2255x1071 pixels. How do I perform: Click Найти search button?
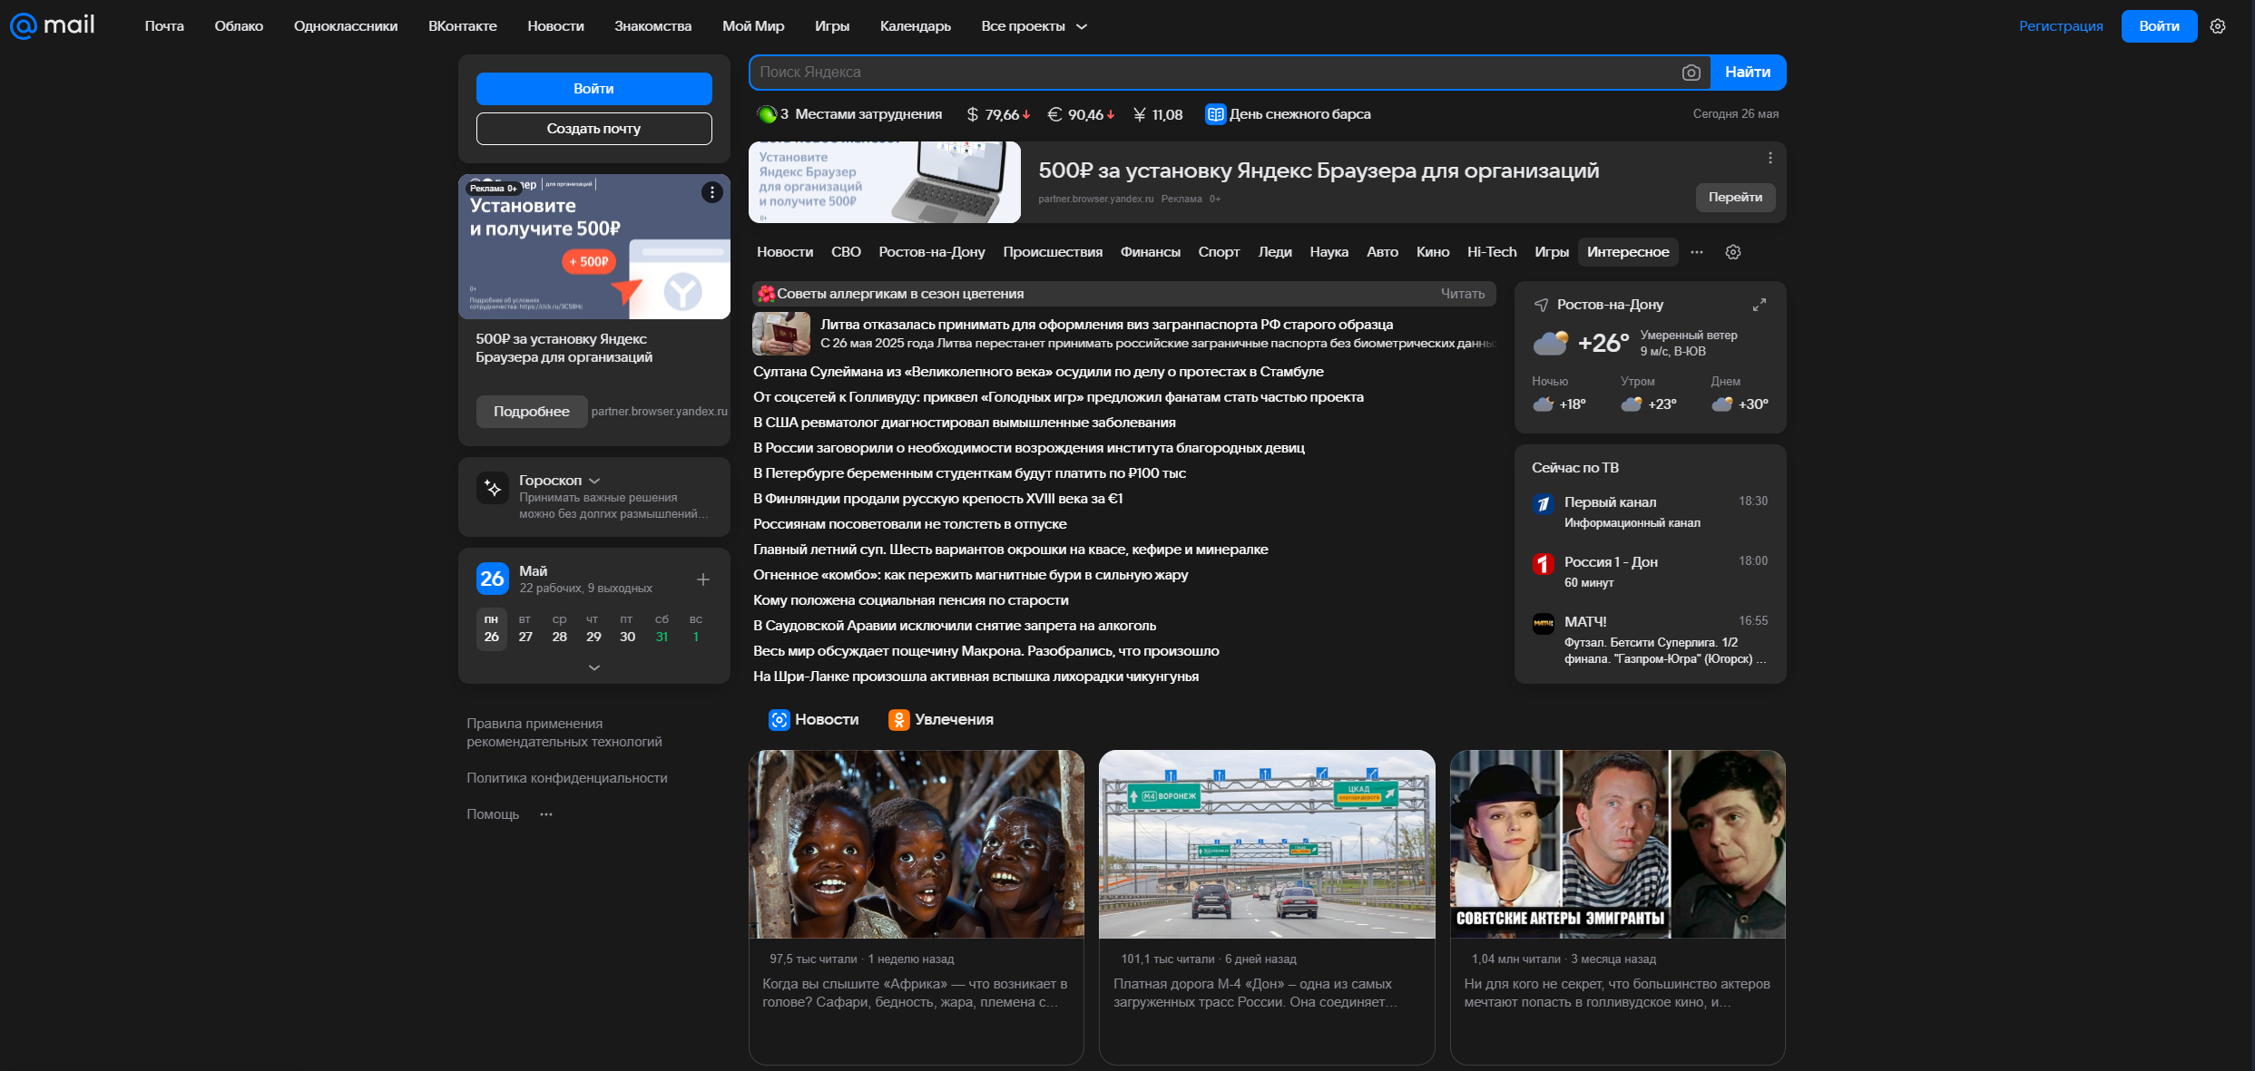(x=1748, y=73)
